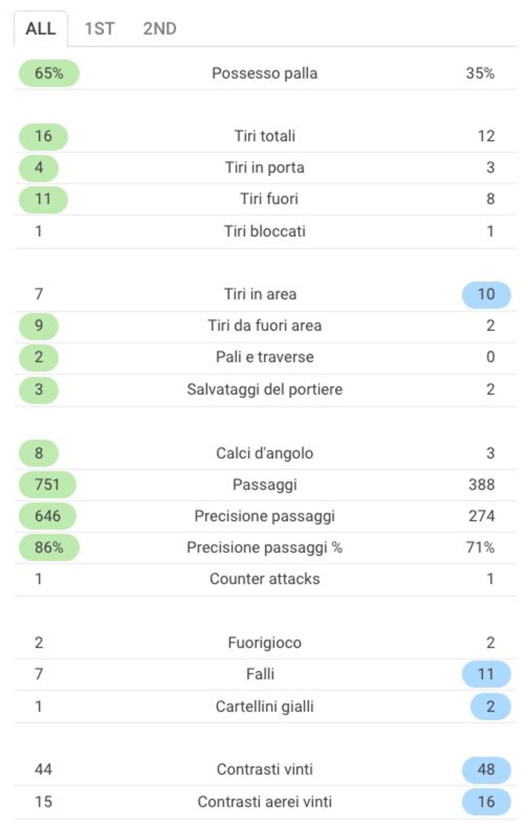This screenshot has width=528, height=828.
Task: Select the Counter attacks row label
Action: (265, 579)
